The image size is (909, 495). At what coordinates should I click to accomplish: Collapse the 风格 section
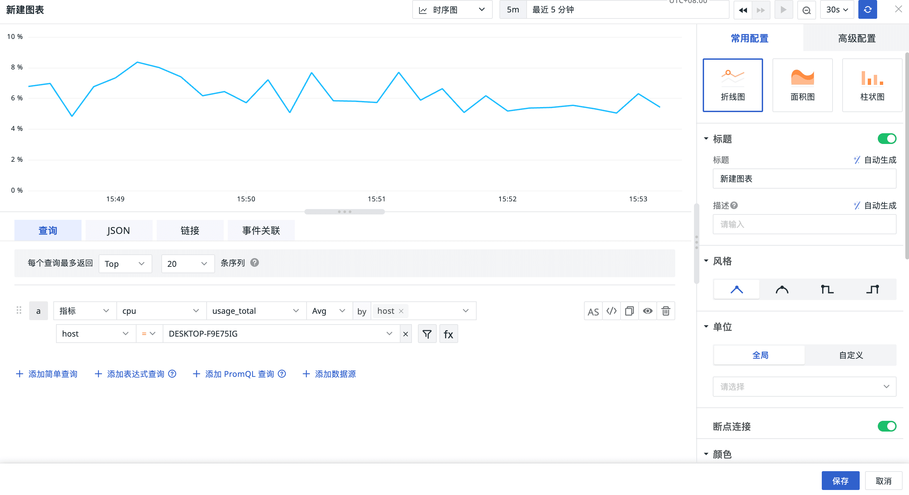[x=706, y=261]
